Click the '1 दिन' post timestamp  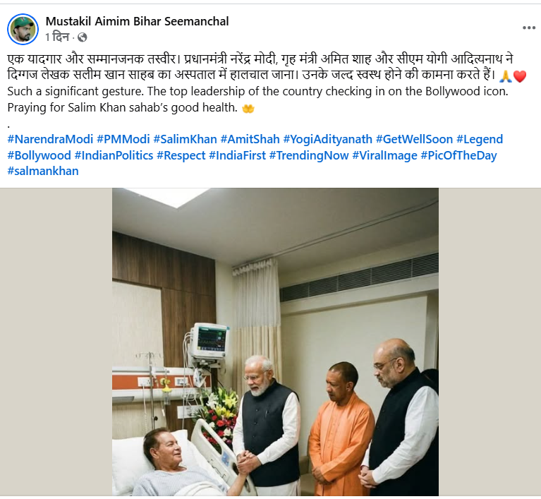click(57, 37)
